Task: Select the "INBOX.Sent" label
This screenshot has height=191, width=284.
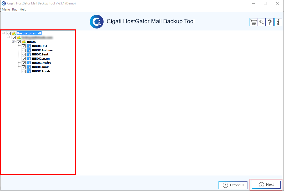Action: (40, 54)
